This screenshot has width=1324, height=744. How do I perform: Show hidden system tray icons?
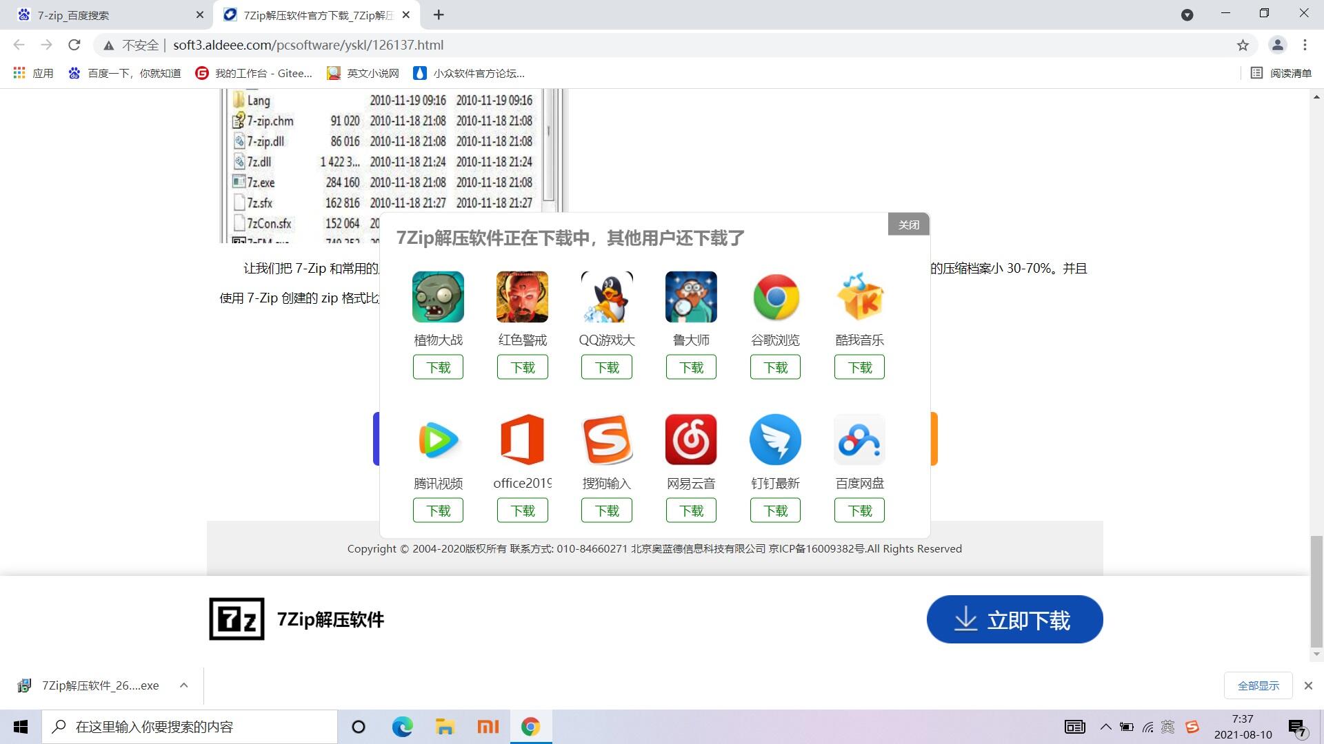coord(1105,726)
